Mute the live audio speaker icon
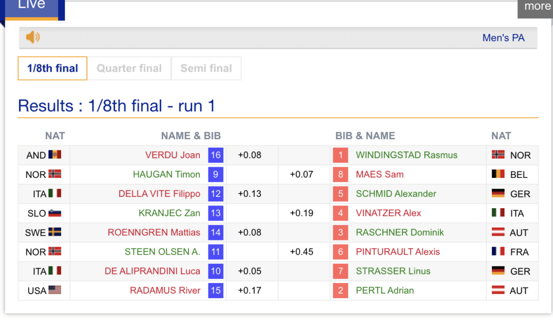This screenshot has height=323, width=553. (33, 37)
